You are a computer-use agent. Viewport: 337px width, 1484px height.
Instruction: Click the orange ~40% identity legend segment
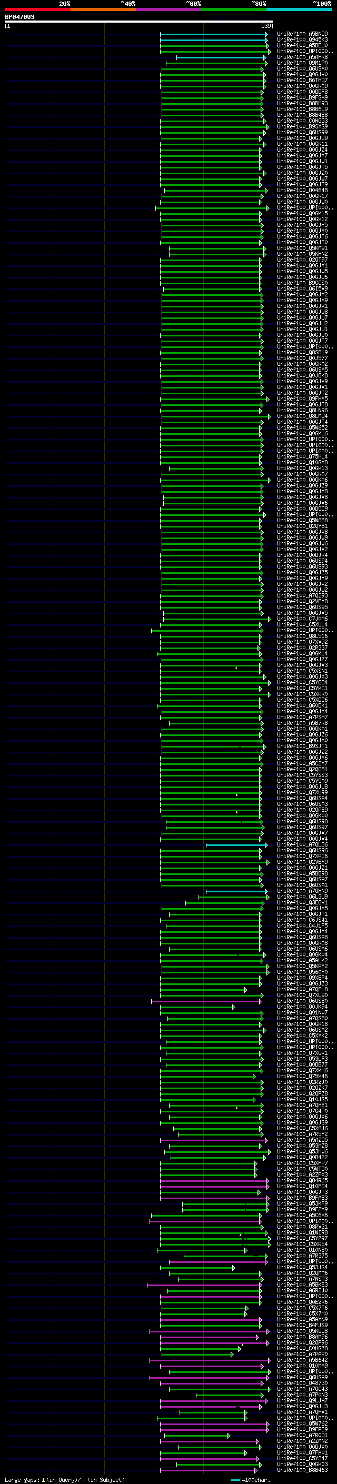[103, 9]
